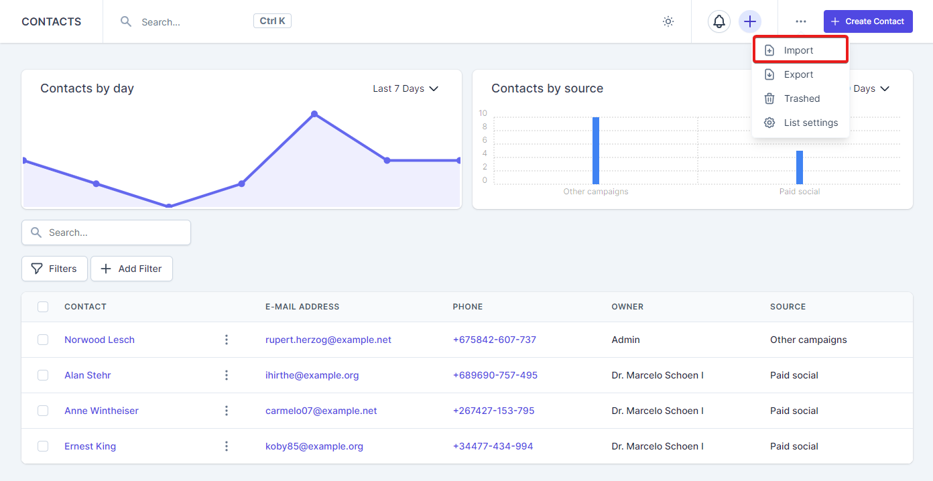Image resolution: width=933 pixels, height=481 pixels.
Task: Click the contacts search field above Filters
Action: (105, 232)
